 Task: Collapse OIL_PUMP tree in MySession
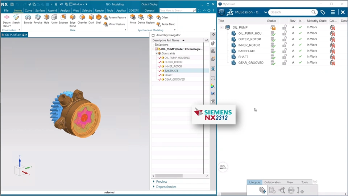[x=221, y=27]
